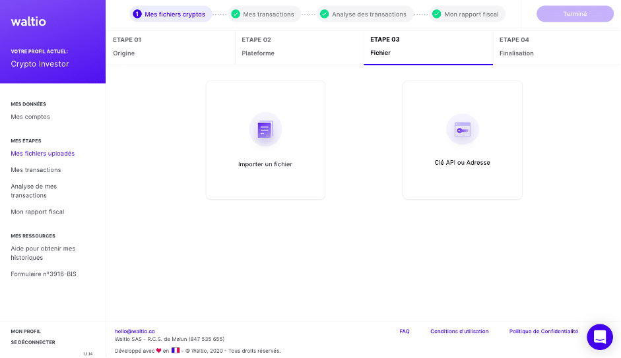
Task: Click the number 1 step badge icon
Action: coord(137,14)
